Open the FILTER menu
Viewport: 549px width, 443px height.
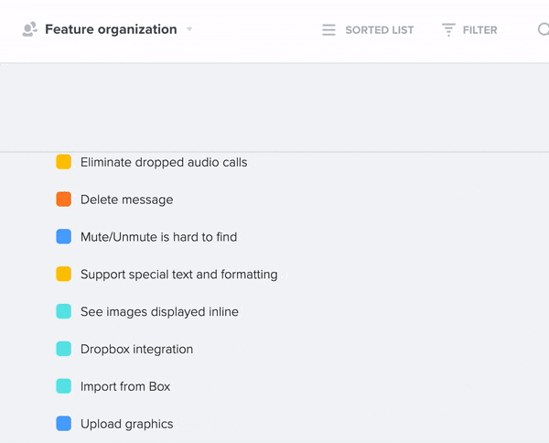click(480, 30)
